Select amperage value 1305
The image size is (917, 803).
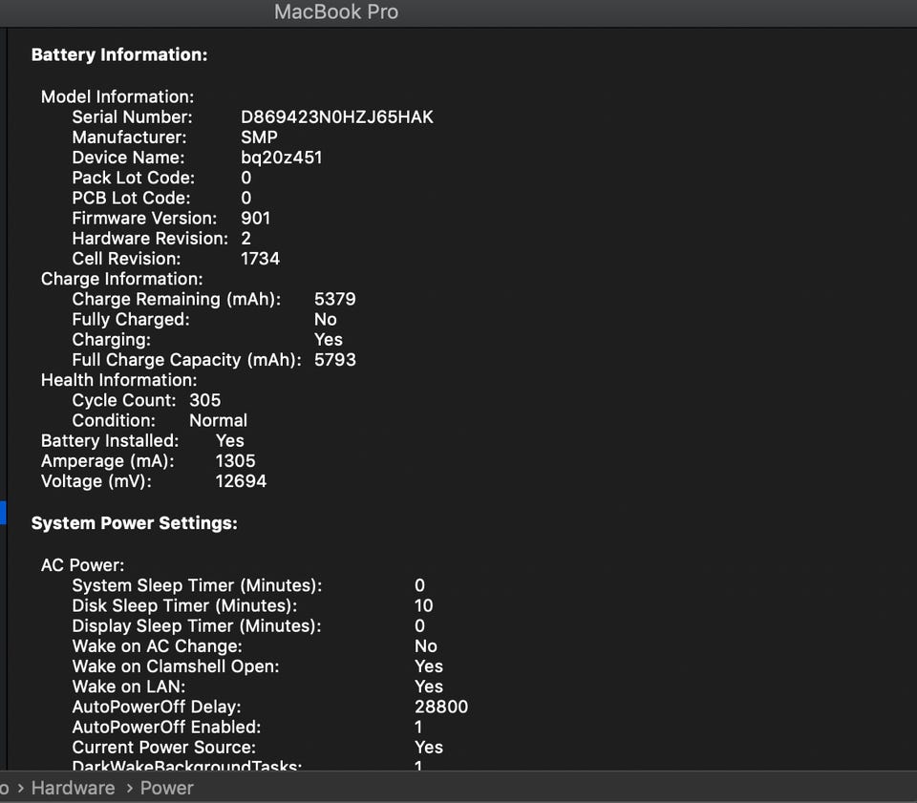(235, 461)
